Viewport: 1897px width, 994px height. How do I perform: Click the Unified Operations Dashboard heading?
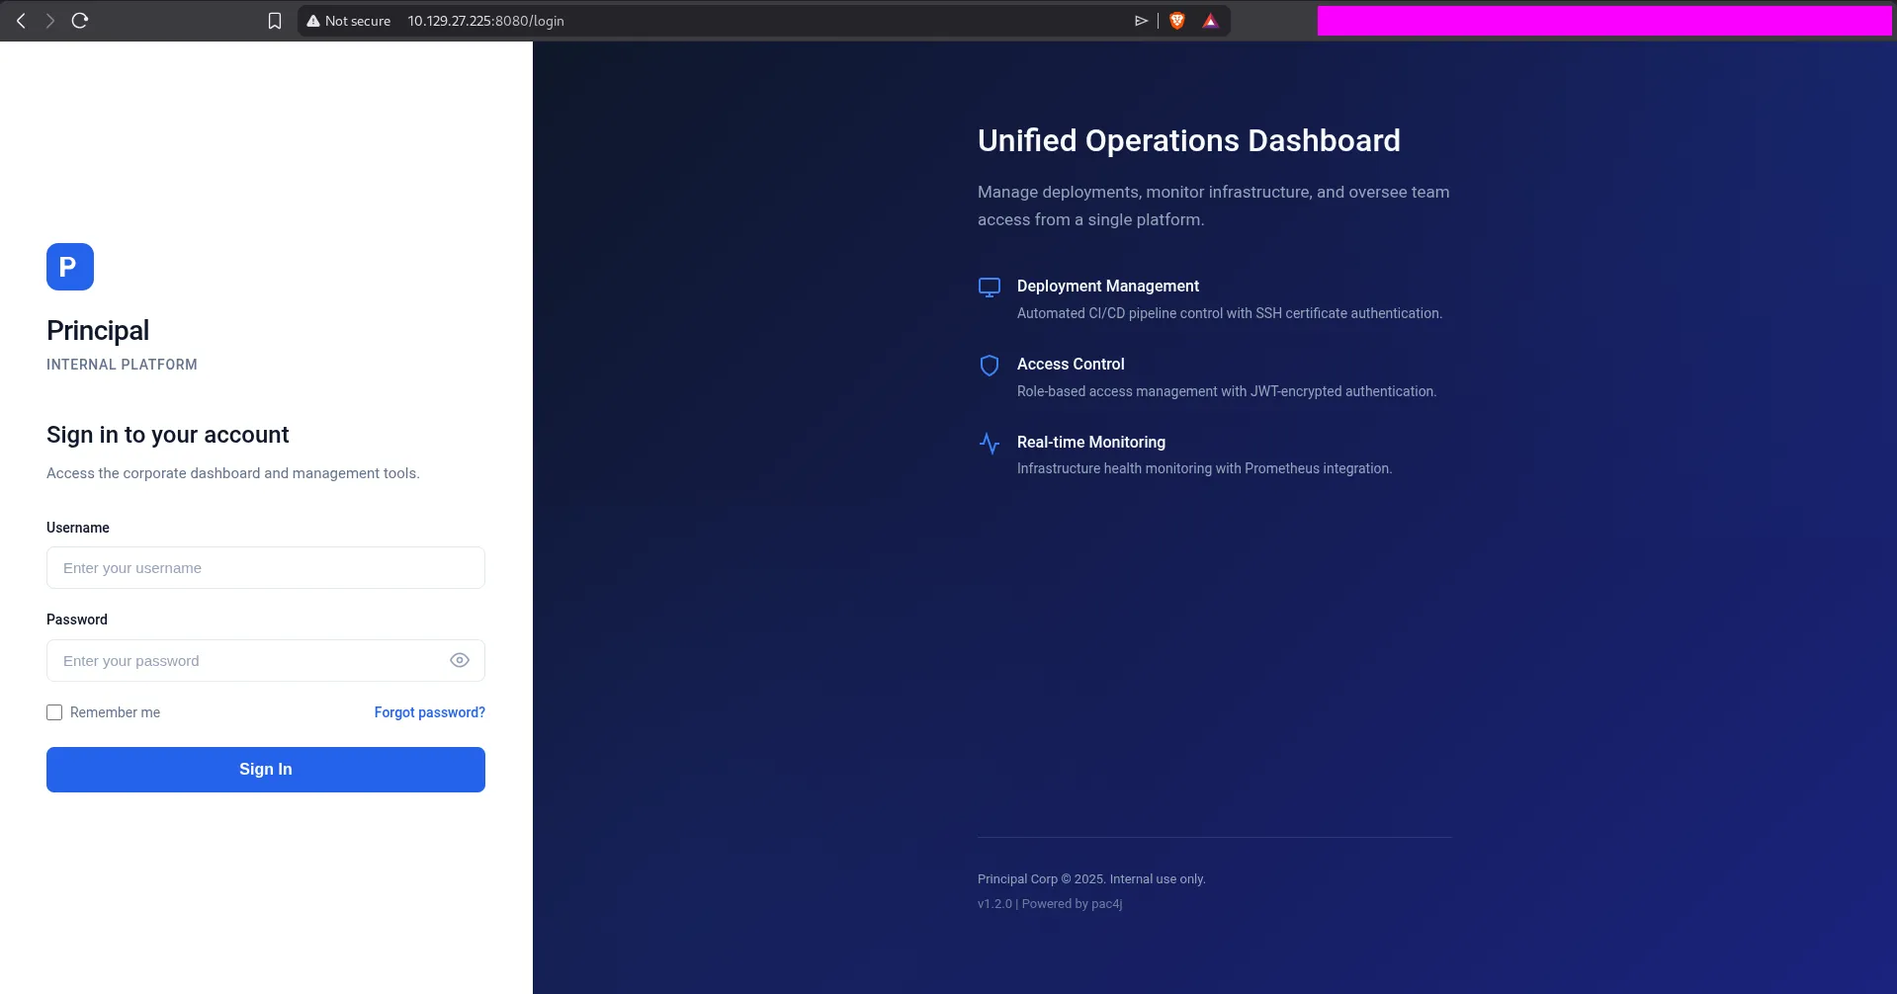click(1188, 140)
